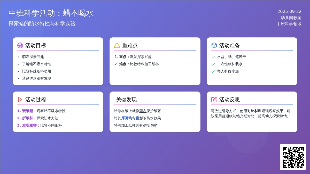The image size is (310, 174).
Task: Click the checkmark next to 一次性纸杯装水
Action: 213,64
